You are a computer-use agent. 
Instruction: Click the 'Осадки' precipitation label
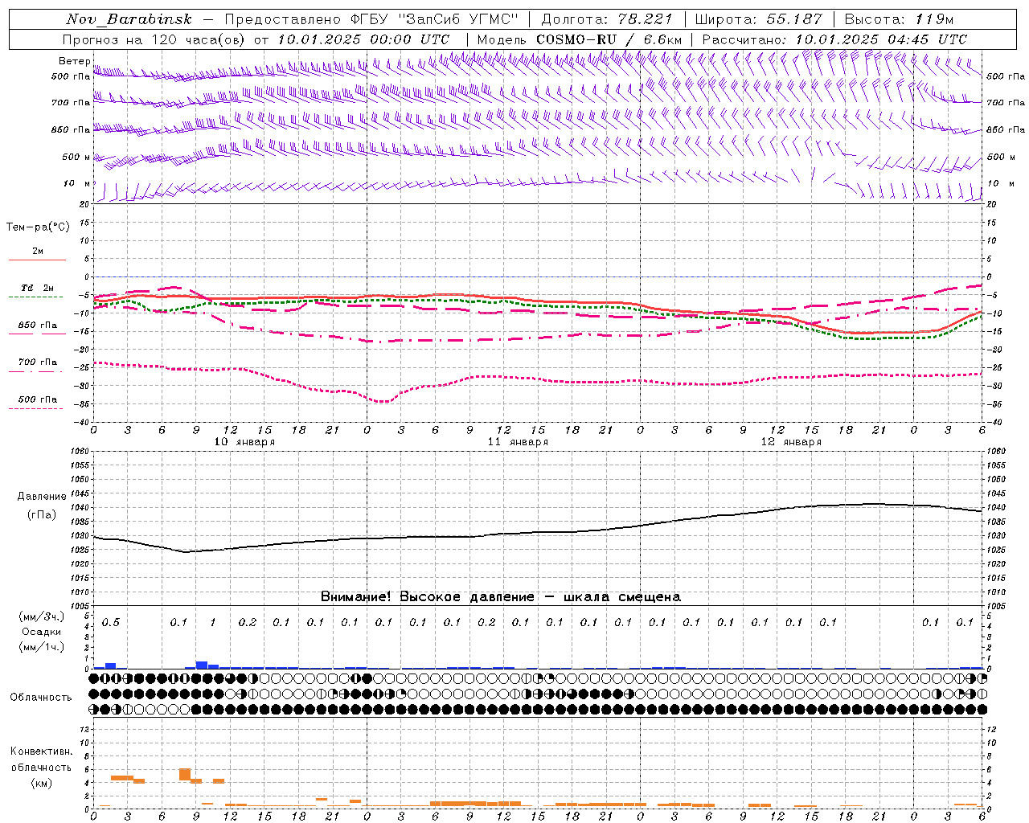click(x=41, y=632)
